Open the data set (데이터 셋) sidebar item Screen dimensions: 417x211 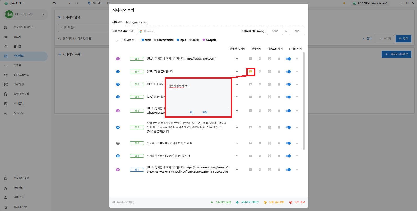24,84
